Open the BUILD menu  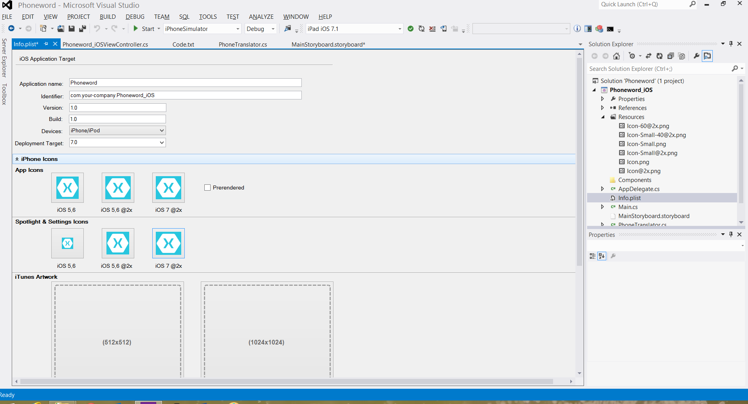pyautogui.click(x=108, y=17)
